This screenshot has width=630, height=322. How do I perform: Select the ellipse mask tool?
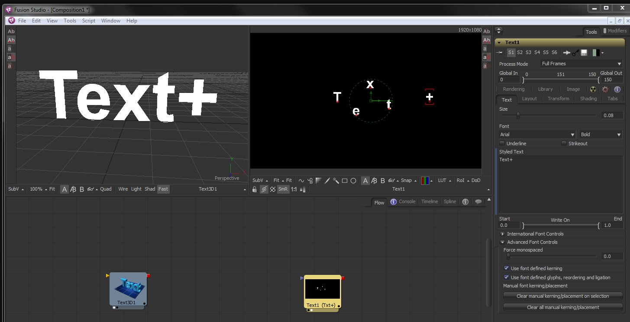click(x=353, y=181)
